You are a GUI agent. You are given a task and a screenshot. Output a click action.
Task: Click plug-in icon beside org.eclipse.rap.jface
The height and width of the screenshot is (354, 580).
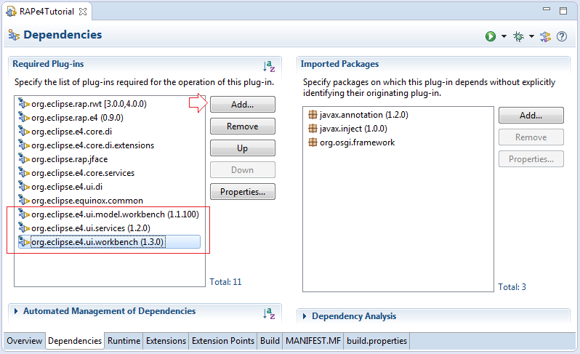pos(24,159)
